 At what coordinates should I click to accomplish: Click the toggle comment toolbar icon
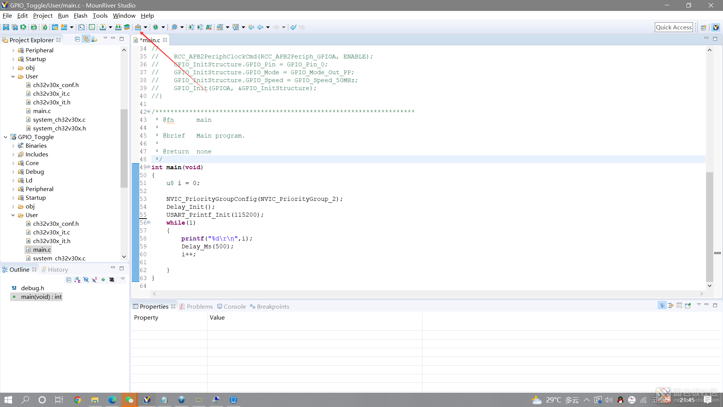coord(209,27)
